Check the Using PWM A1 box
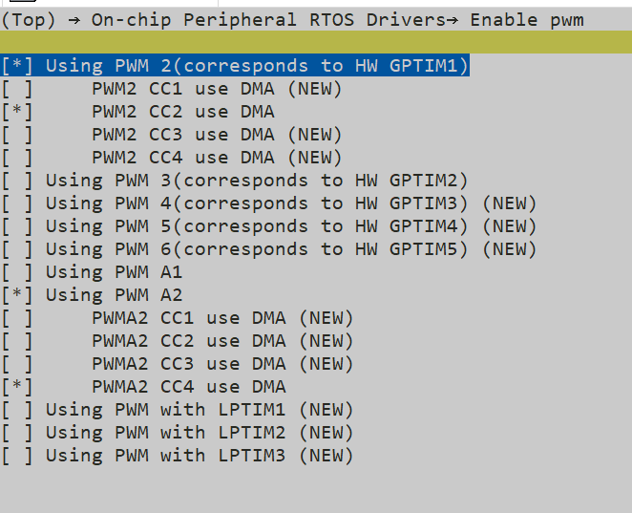632x513 pixels. tap(18, 272)
